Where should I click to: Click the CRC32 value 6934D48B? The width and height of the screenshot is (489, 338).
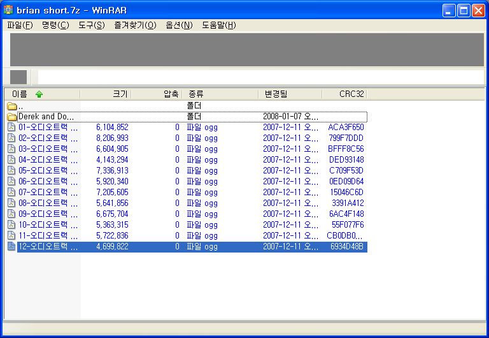pos(347,246)
